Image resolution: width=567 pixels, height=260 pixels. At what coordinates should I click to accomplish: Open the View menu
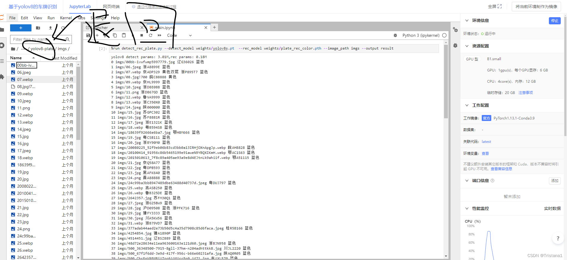click(37, 18)
